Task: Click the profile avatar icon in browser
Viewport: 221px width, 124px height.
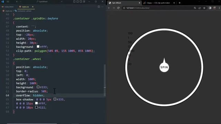Action: tap(215, 8)
